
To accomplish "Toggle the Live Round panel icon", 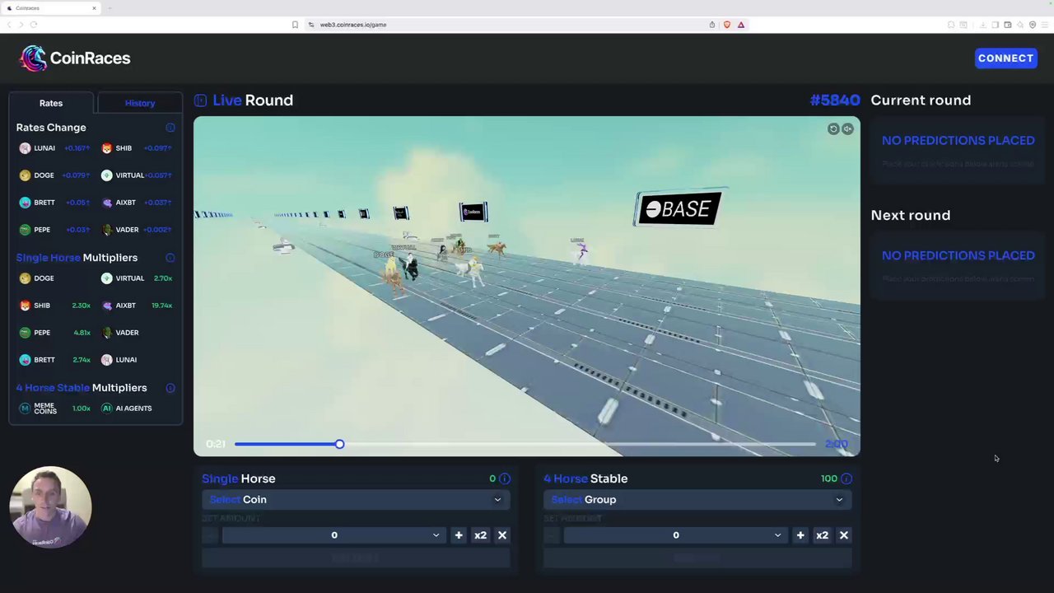I will pos(200,100).
